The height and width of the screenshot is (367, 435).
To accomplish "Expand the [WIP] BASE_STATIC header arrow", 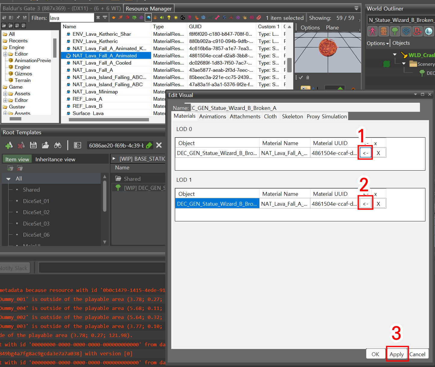I will (x=114, y=158).
